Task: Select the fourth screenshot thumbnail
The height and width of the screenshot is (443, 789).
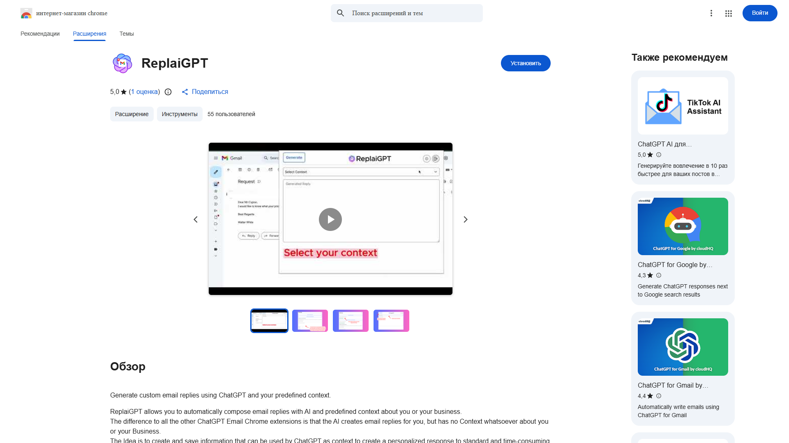Action: (391, 321)
